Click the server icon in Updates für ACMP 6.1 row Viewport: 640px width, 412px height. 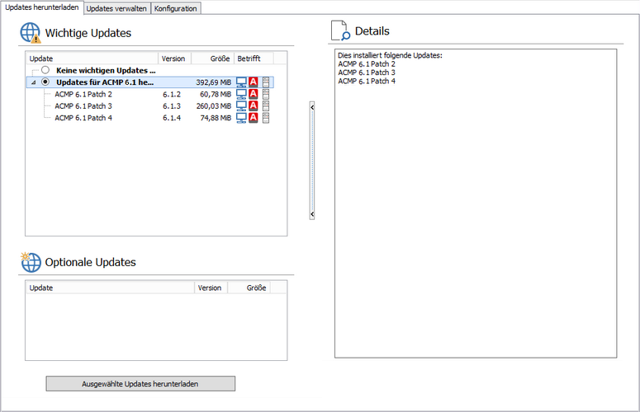[x=266, y=82]
